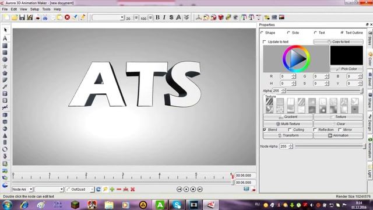The width and height of the screenshot is (373, 210).
Task: Open Skype from the taskbar
Action: [177, 205]
